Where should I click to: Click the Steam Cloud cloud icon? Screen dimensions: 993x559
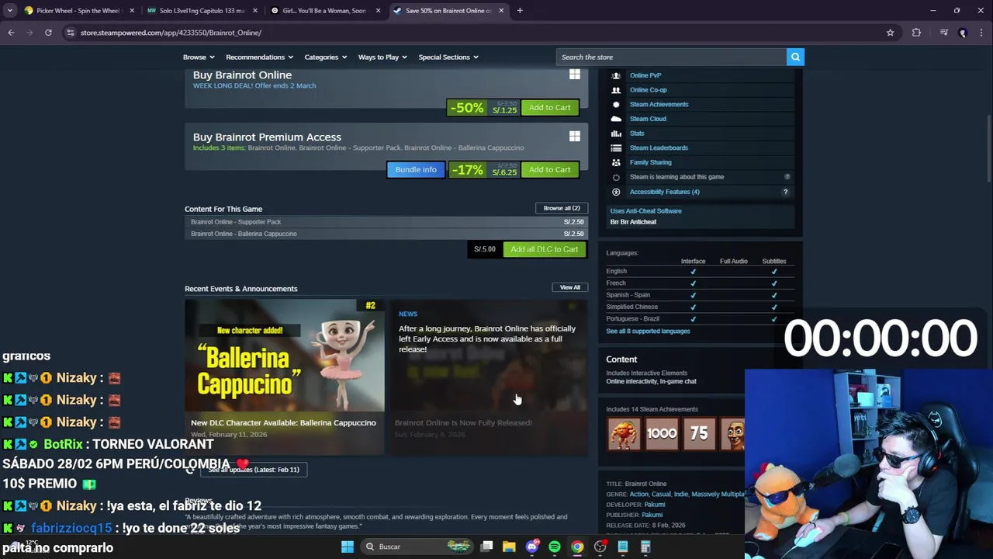[x=616, y=119]
